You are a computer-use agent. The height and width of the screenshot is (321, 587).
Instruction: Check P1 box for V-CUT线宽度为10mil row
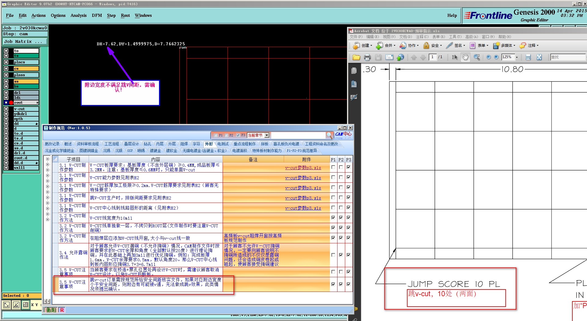coord(333,218)
